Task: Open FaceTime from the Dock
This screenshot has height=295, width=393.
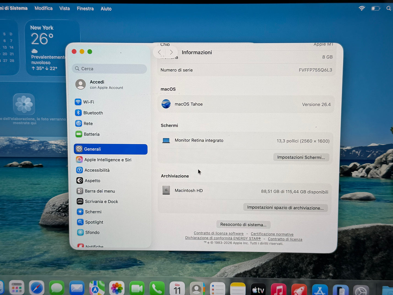Action: [x=137, y=288]
